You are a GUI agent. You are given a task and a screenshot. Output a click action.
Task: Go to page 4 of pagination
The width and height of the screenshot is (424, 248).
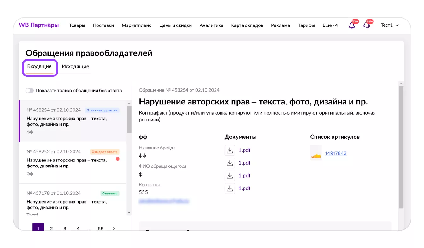pos(78,229)
